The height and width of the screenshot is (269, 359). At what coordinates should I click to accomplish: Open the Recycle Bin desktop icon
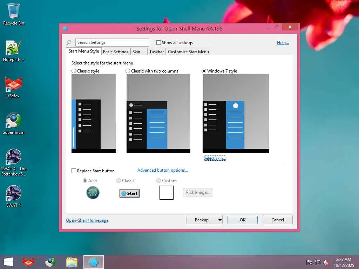point(14,14)
